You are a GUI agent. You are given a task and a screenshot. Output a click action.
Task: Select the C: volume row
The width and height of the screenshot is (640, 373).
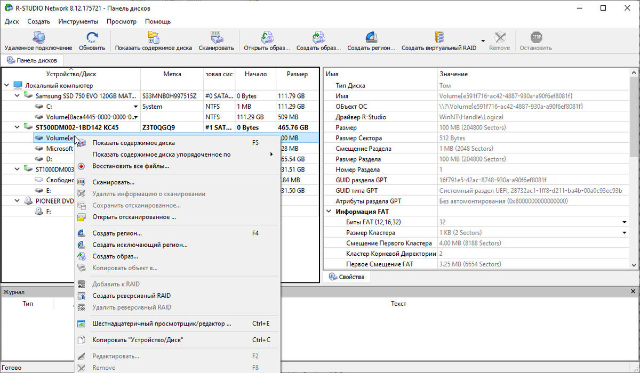point(160,107)
